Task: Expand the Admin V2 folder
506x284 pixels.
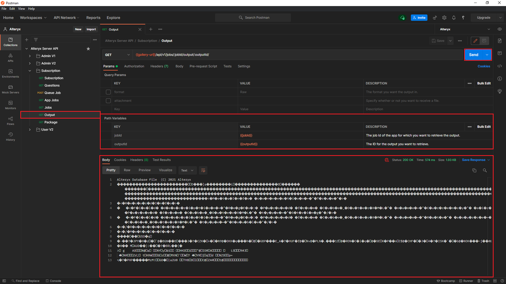Action: (x=30, y=64)
